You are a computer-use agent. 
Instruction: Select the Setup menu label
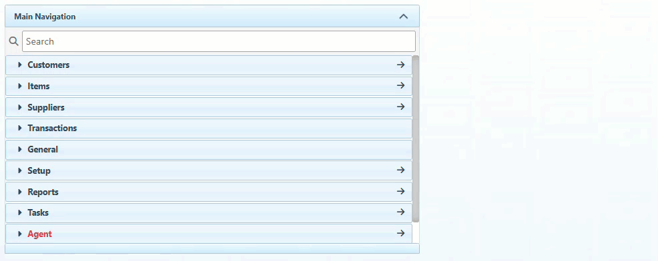39,170
